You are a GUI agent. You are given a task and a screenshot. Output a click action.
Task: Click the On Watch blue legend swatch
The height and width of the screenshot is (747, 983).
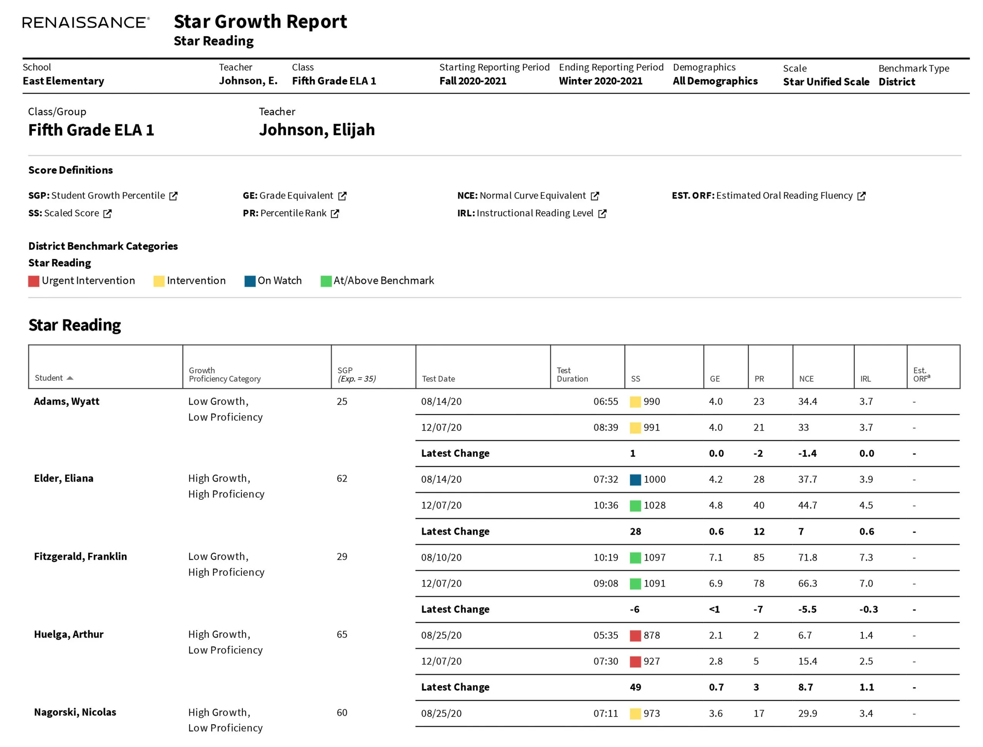(250, 281)
